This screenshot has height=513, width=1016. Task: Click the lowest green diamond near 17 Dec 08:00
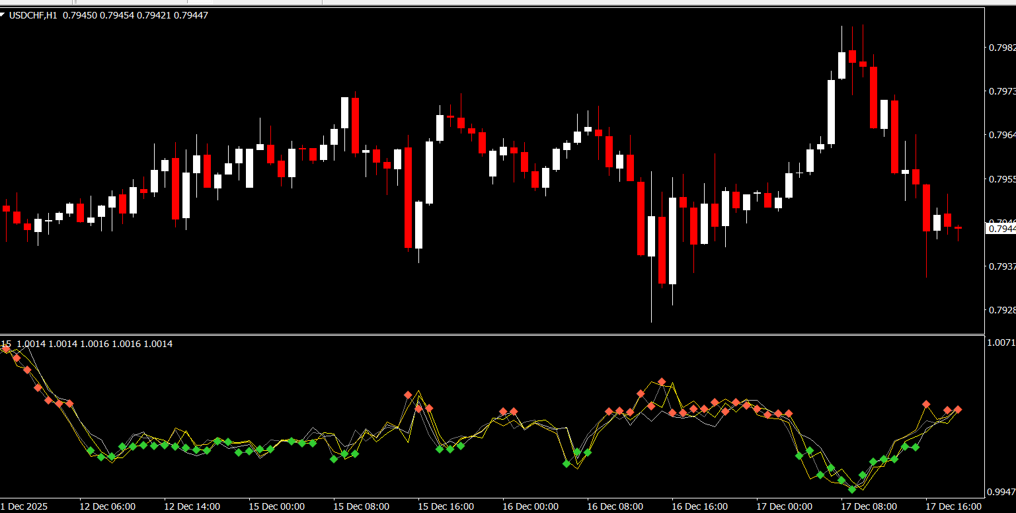point(852,489)
